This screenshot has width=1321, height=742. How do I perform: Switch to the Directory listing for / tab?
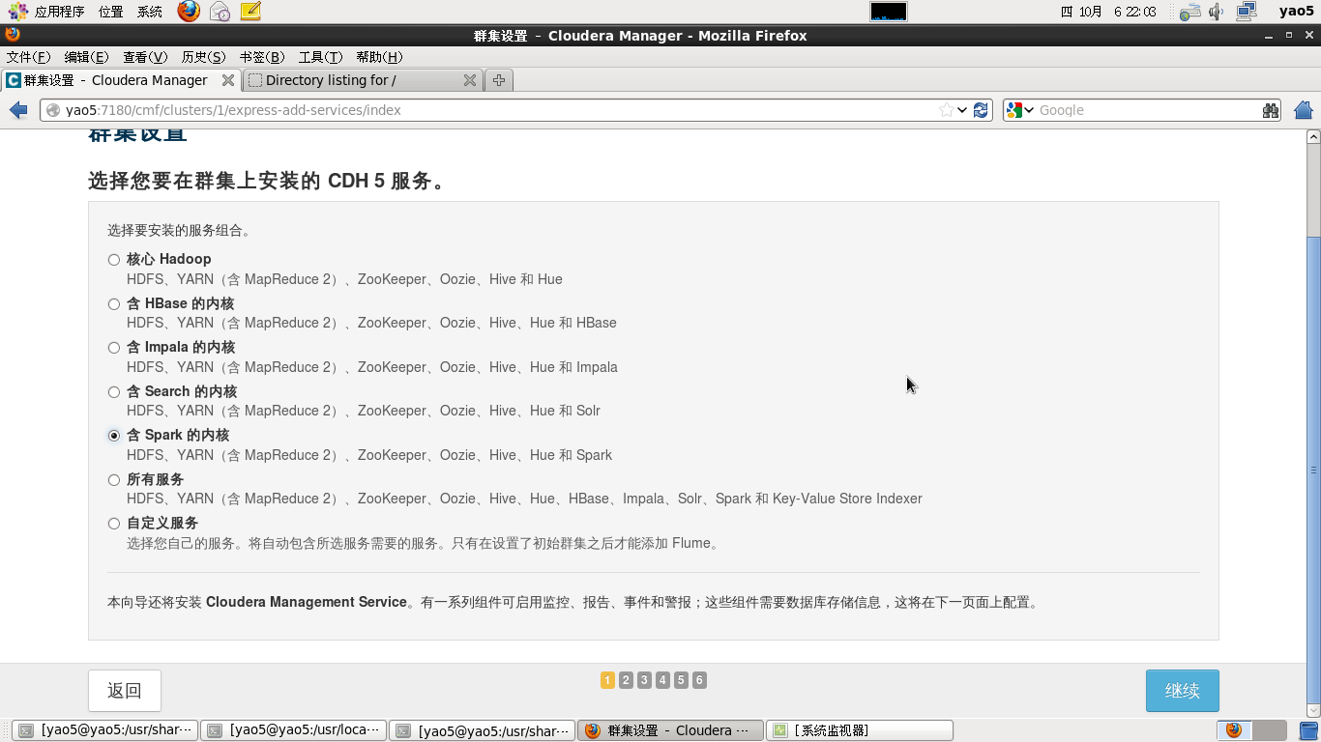(x=363, y=80)
